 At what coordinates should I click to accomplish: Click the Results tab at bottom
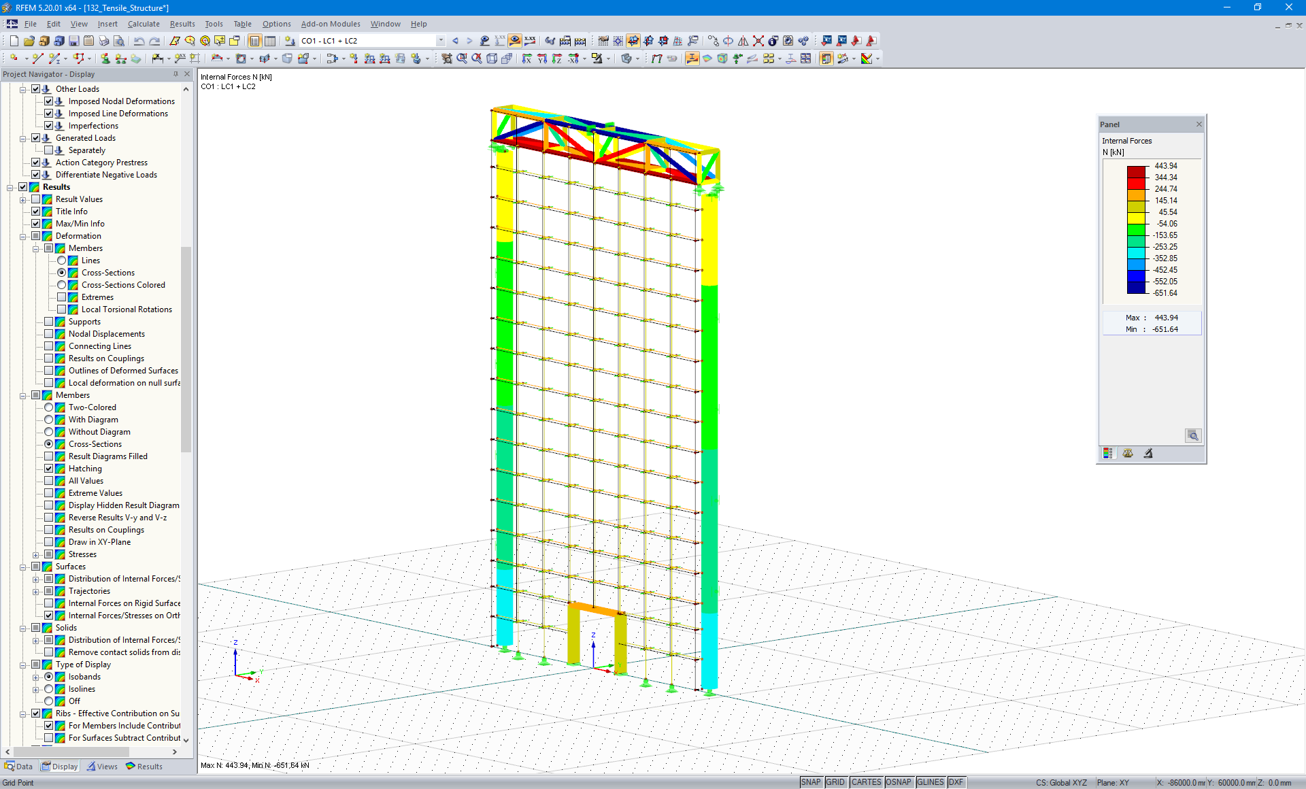(x=148, y=766)
